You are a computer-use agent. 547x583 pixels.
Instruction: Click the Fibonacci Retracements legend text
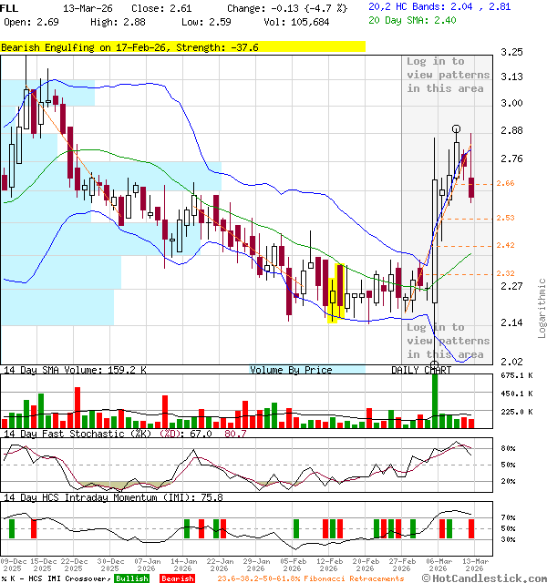click(310, 578)
